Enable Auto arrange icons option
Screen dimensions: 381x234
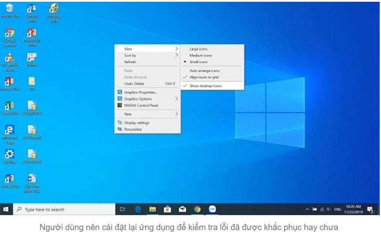(204, 71)
